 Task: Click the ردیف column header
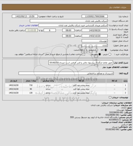click(125, 81)
